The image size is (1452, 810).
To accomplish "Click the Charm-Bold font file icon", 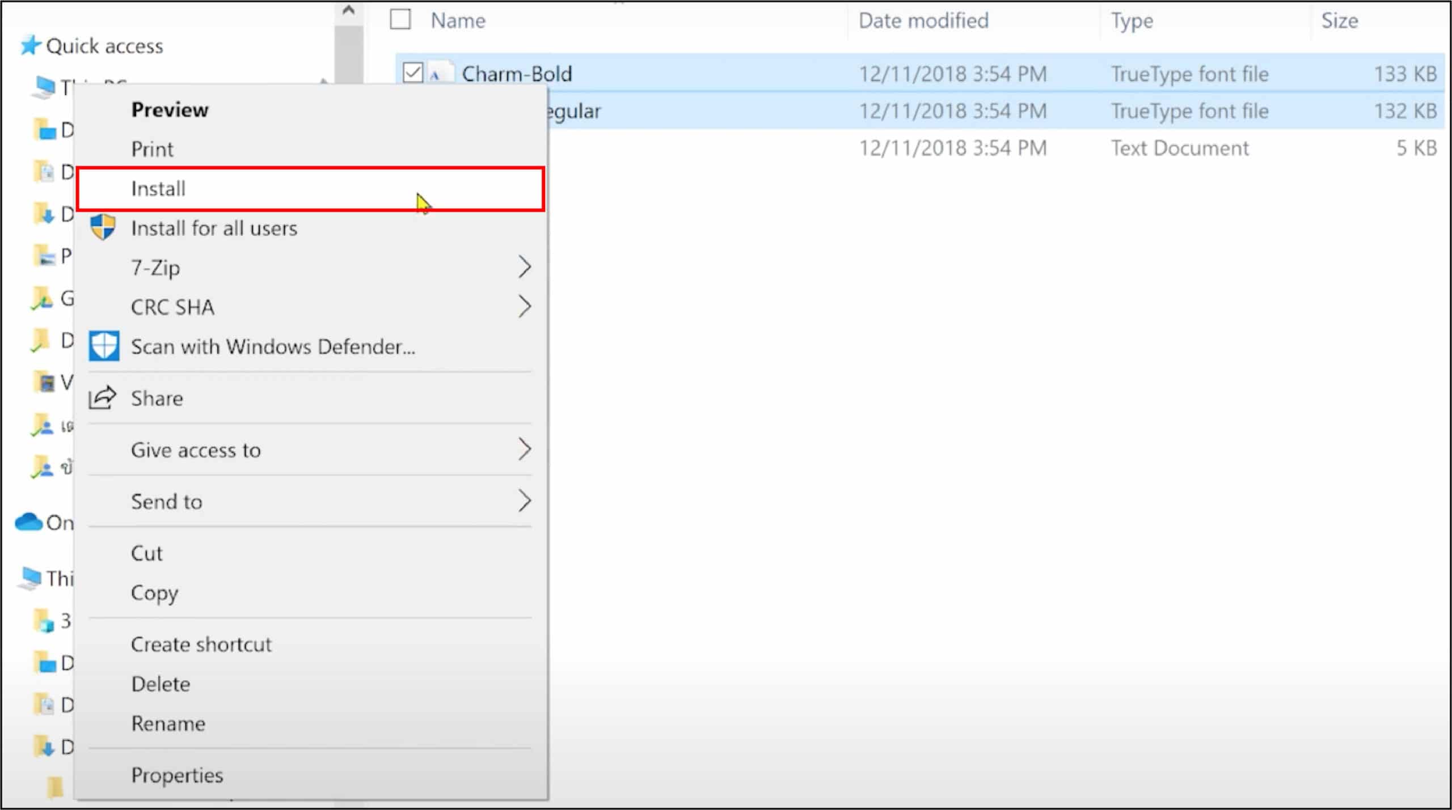I will pos(441,74).
